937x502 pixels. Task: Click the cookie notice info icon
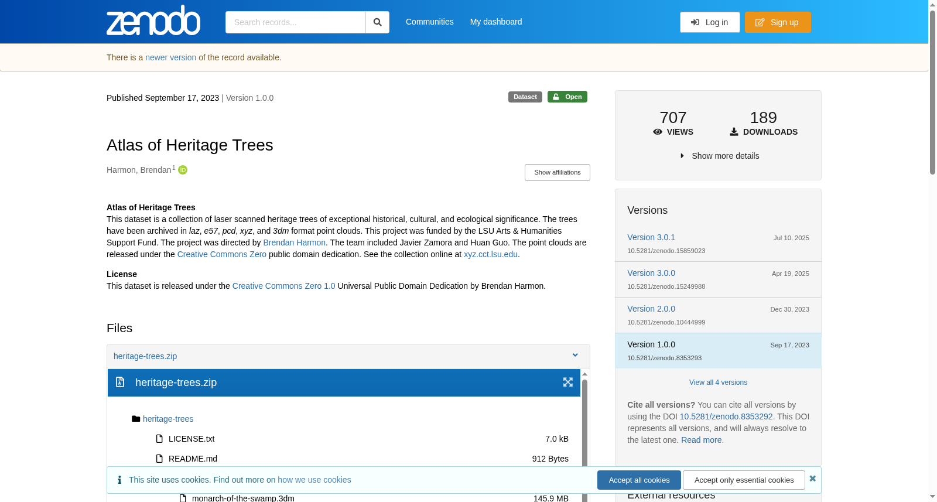tap(119, 480)
